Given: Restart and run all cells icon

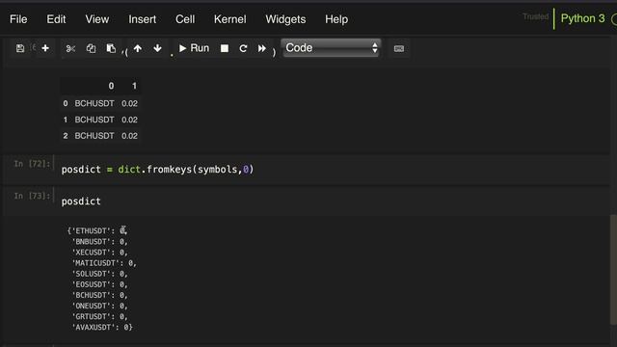Looking at the screenshot, I should pos(261,48).
